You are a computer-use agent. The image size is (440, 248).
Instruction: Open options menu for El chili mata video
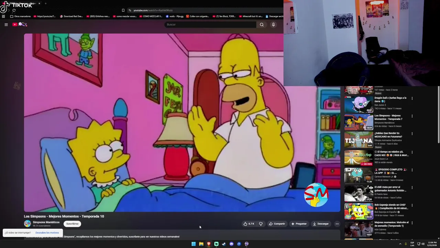412,188
